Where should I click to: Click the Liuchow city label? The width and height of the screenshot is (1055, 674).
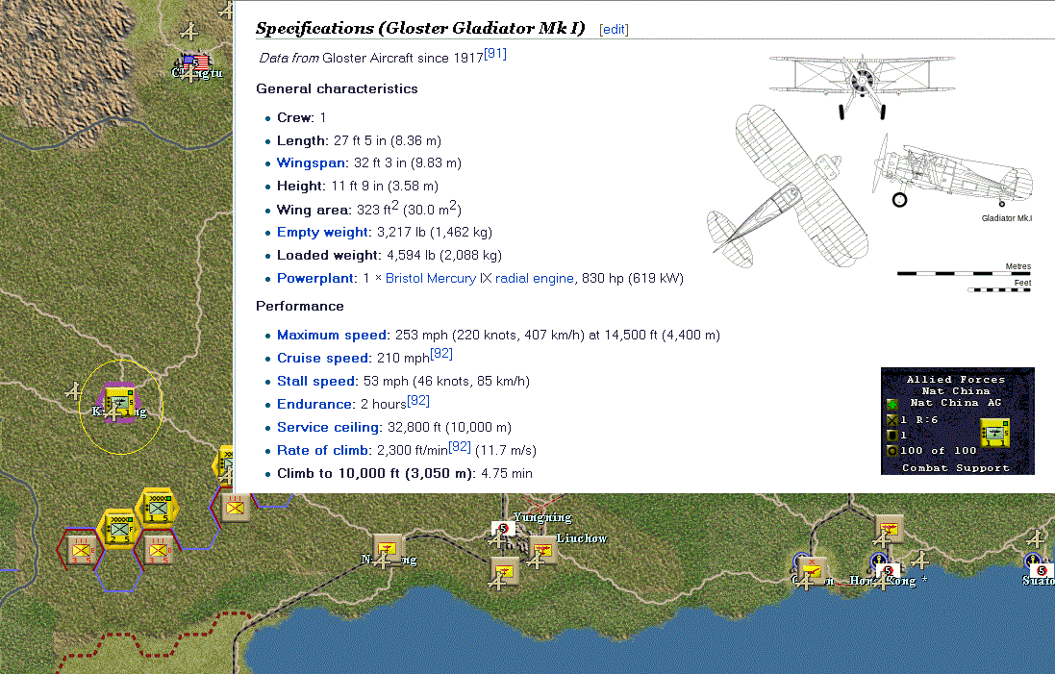pyautogui.click(x=581, y=538)
